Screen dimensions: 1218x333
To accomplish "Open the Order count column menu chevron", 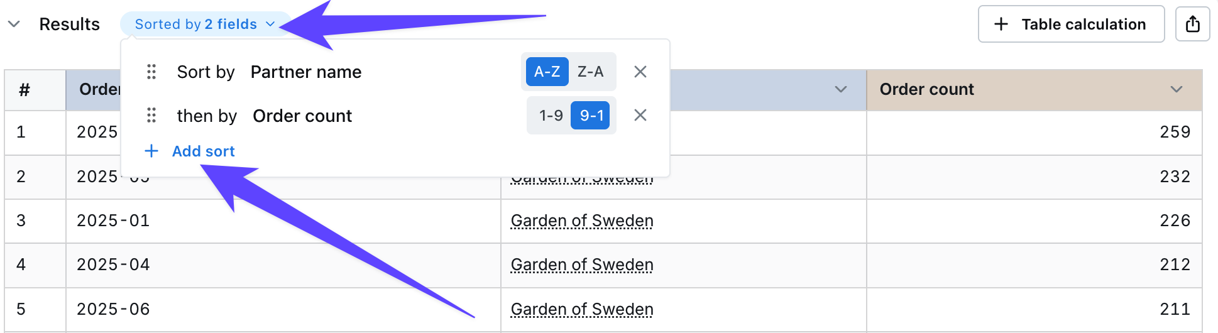I will (1177, 89).
